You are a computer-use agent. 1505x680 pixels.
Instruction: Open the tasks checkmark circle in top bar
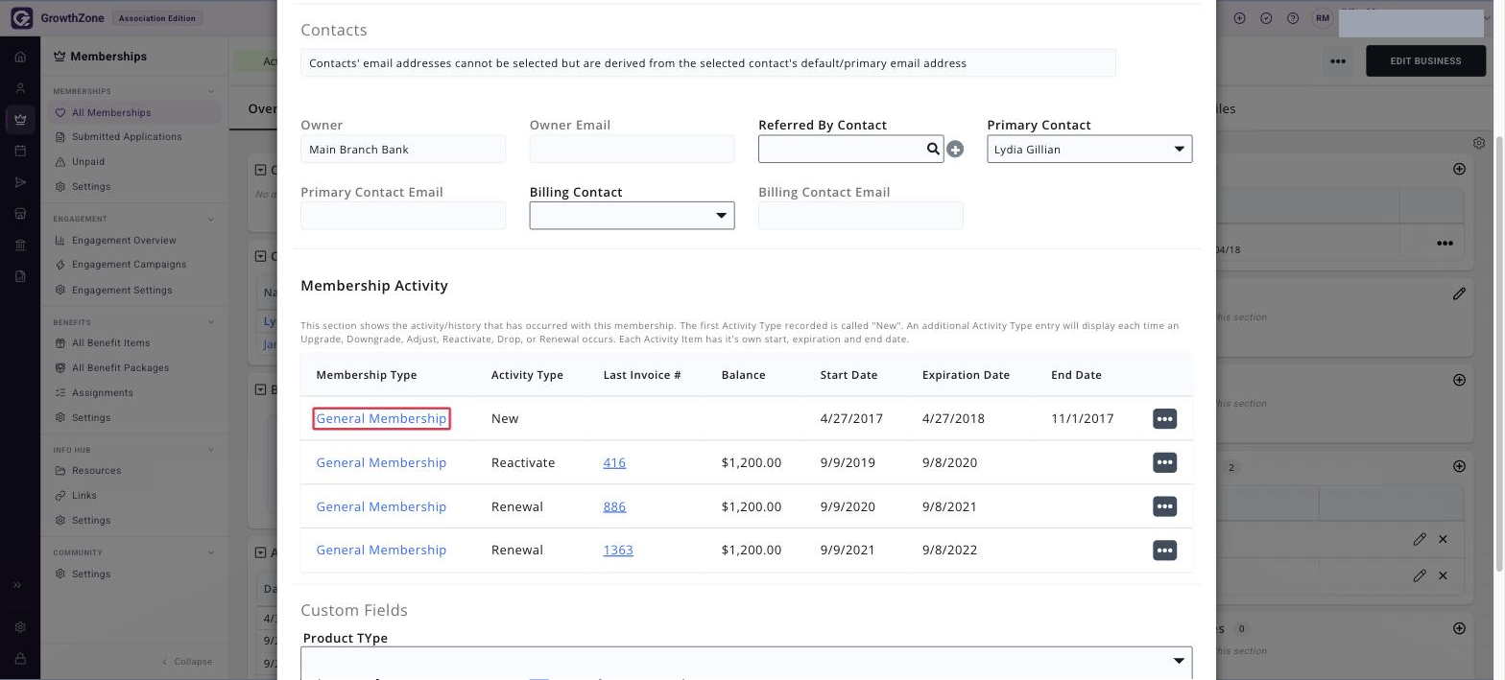1266,18
